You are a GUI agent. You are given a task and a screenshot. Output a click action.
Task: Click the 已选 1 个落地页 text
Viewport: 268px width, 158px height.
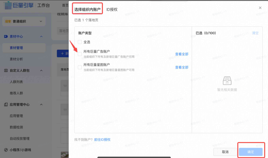86,20
